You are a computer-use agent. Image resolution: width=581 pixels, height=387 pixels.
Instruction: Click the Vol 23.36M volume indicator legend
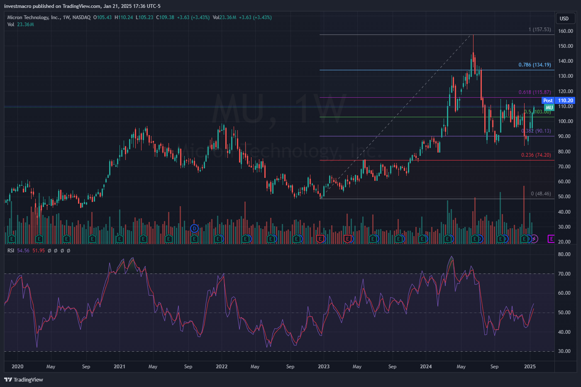pos(21,25)
